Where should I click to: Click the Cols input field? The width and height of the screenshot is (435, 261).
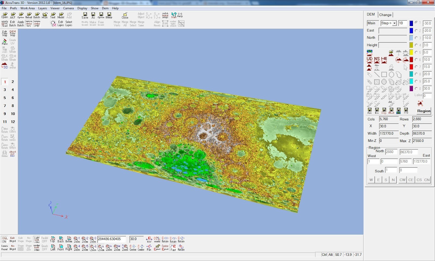coord(389,119)
